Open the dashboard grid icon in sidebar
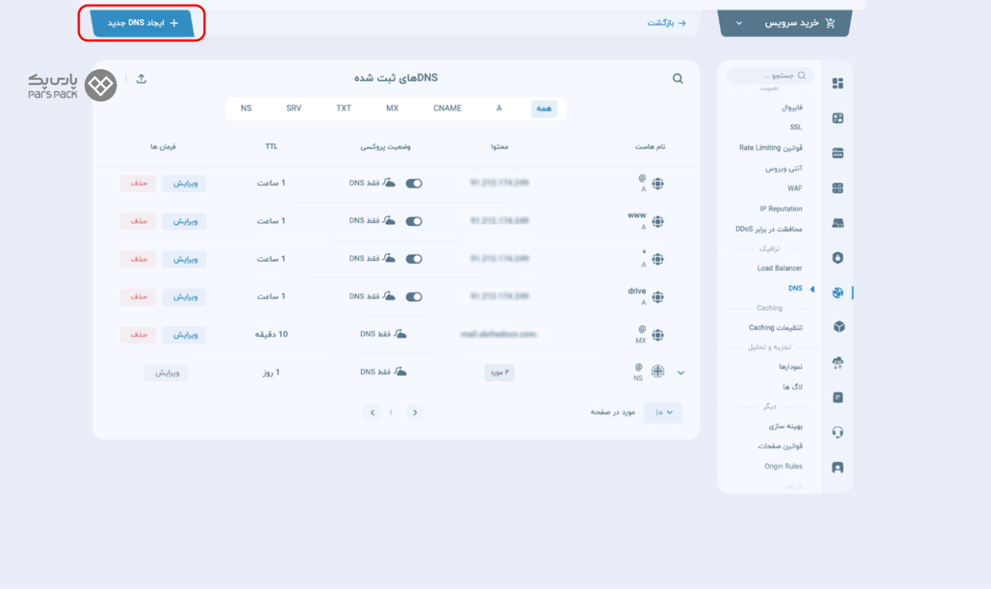Image resolution: width=991 pixels, height=589 pixels. [837, 83]
